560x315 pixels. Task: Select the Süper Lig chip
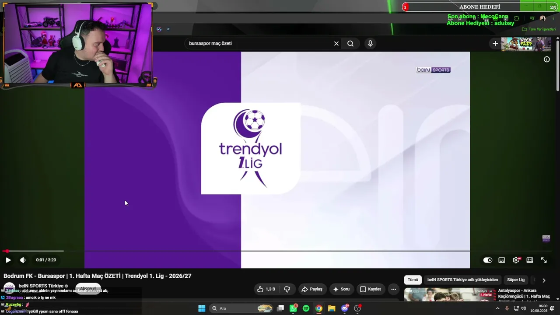(x=516, y=280)
